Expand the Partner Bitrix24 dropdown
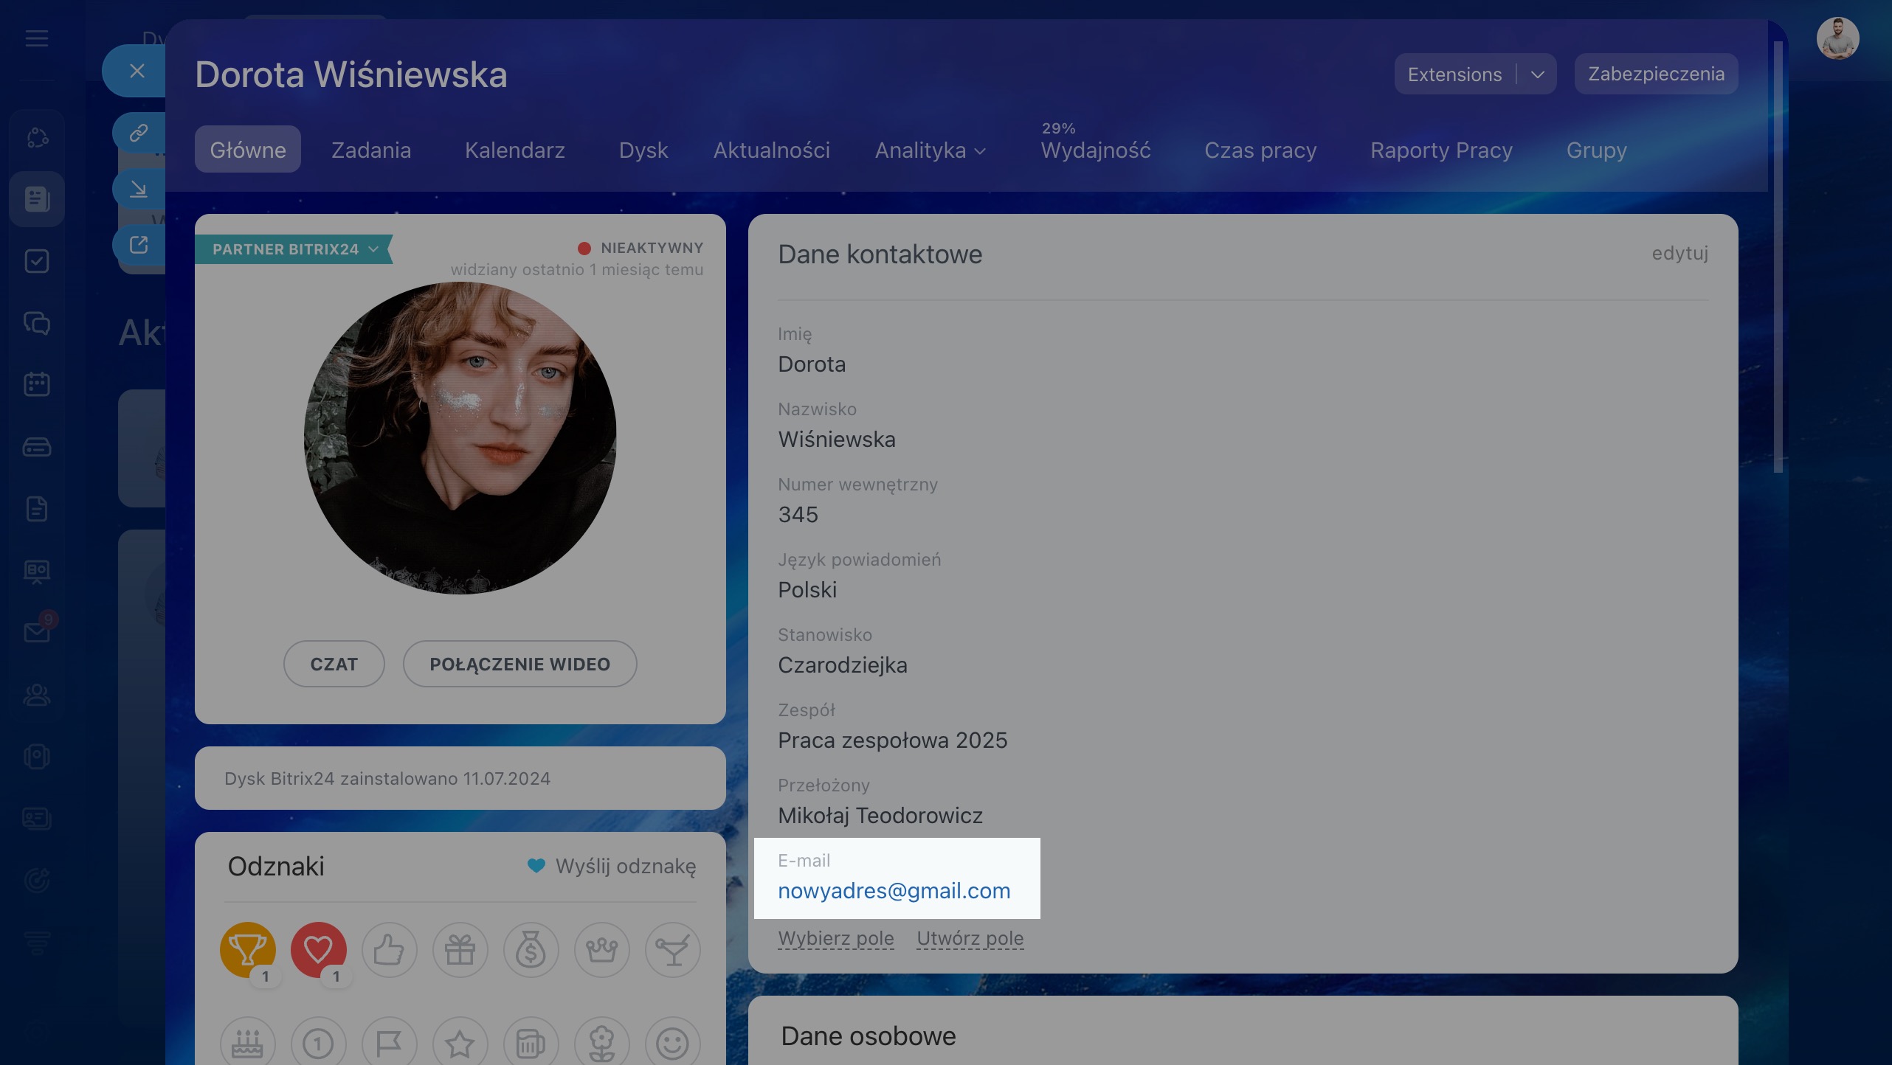This screenshot has height=1065, width=1892. click(373, 249)
